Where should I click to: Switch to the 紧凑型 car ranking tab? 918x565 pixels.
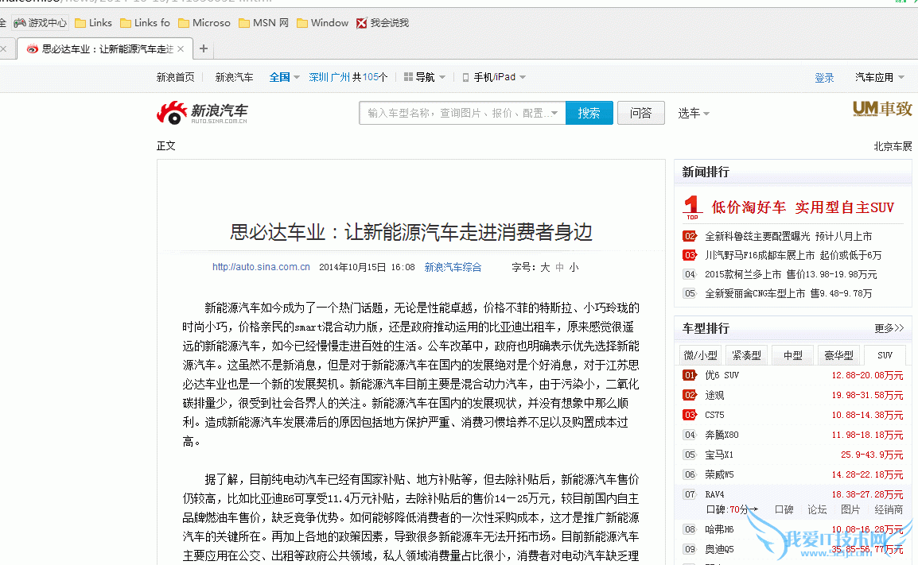[746, 355]
